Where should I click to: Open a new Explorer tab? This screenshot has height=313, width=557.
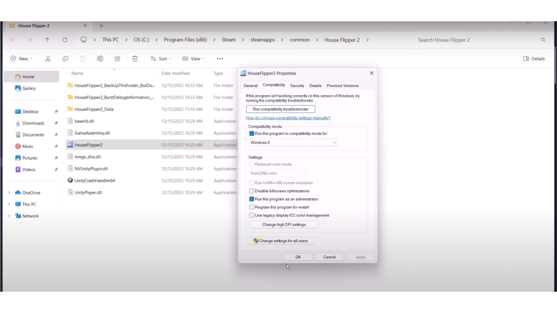101,26
